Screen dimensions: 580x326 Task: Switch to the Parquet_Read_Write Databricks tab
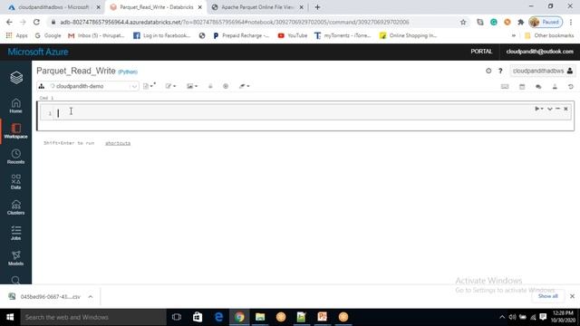[x=156, y=7]
